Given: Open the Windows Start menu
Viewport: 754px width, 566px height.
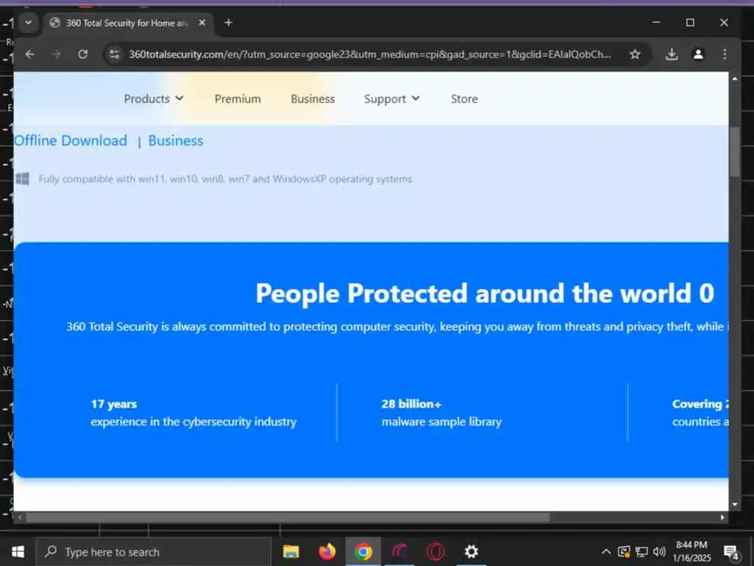Looking at the screenshot, I should 18,551.
